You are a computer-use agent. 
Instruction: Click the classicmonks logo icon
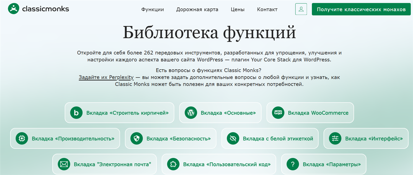pos(13,9)
